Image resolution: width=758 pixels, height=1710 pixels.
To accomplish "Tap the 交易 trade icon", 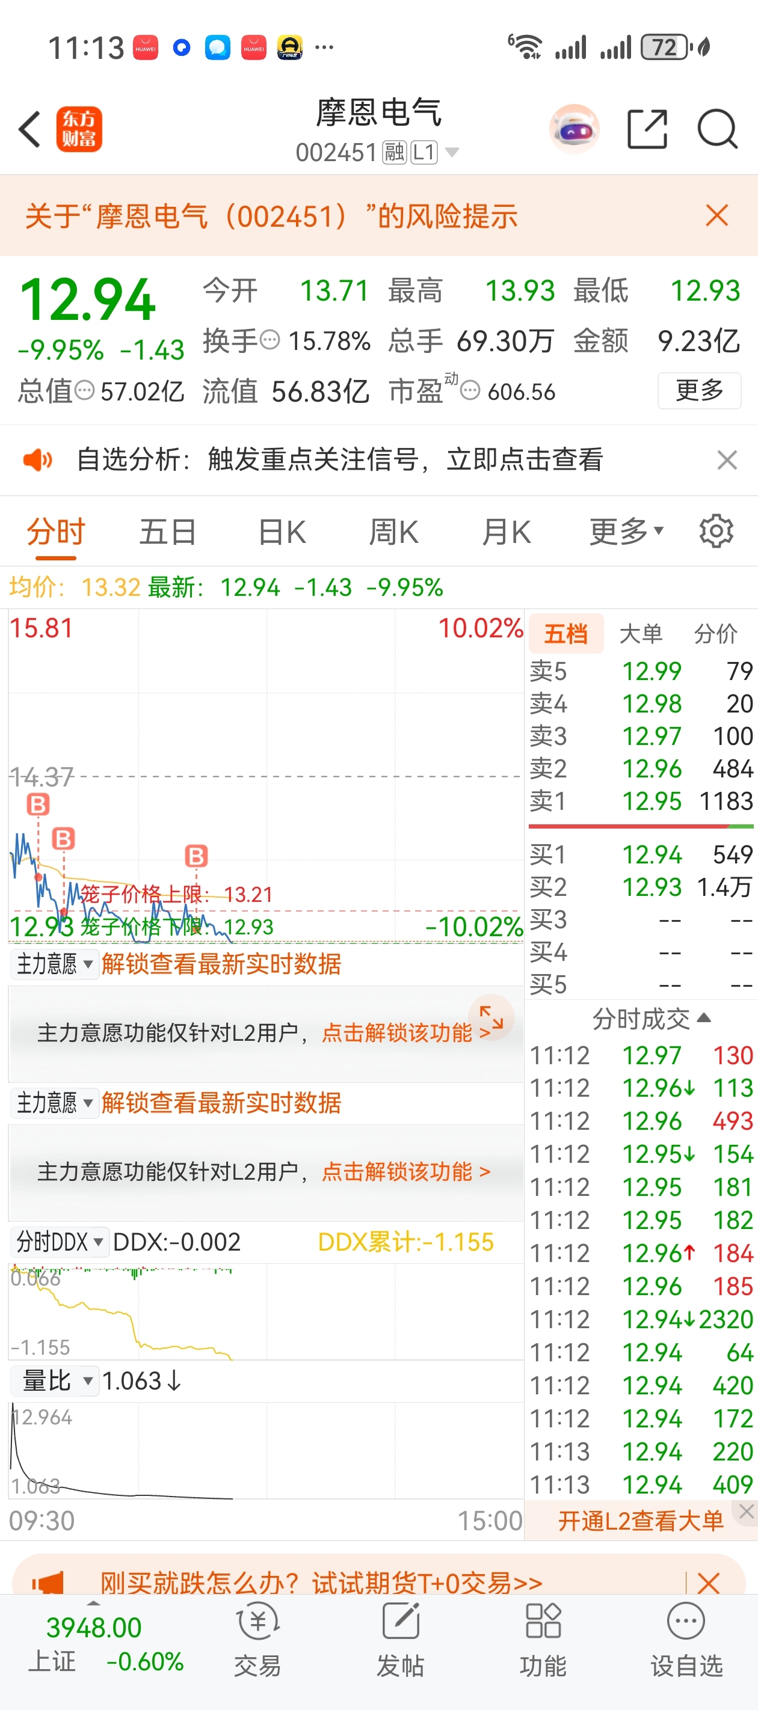I will coord(257,1641).
